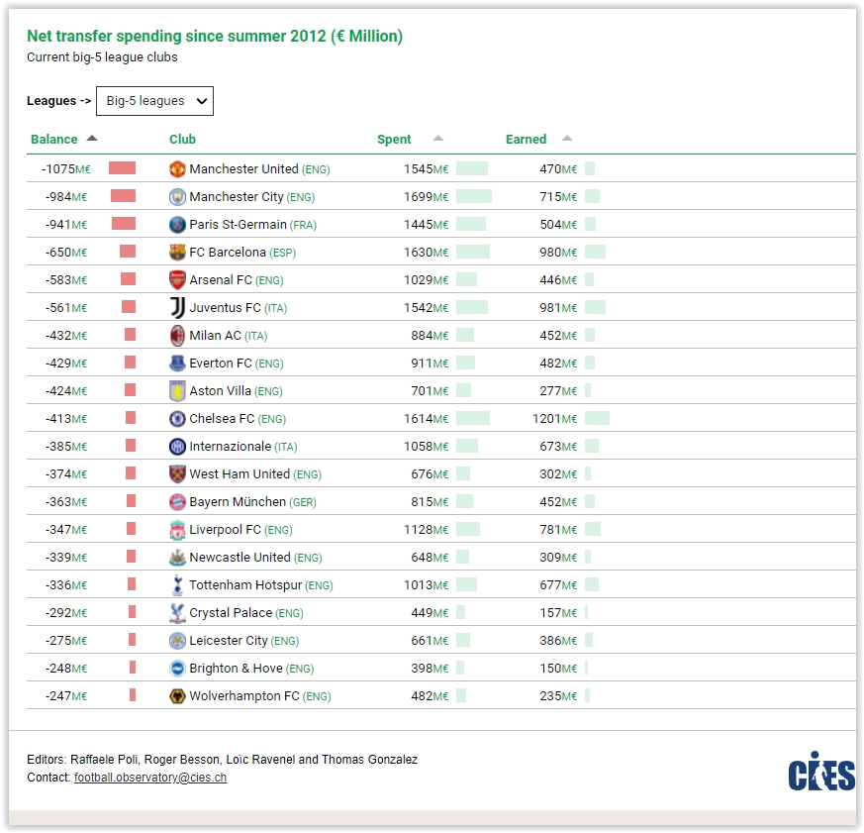Open the football.observatory@cies.ch email link

coord(150,778)
